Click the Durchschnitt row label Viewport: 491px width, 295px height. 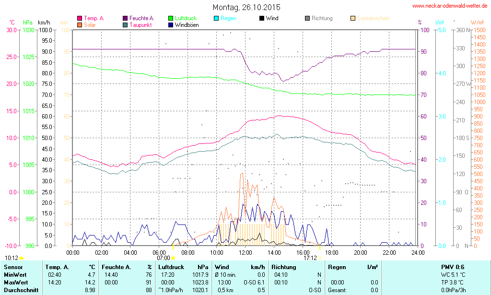[x=21, y=290]
